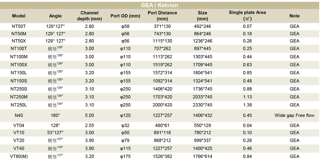Select the 'Model' column header
The image size is (322, 168).
[19, 16]
